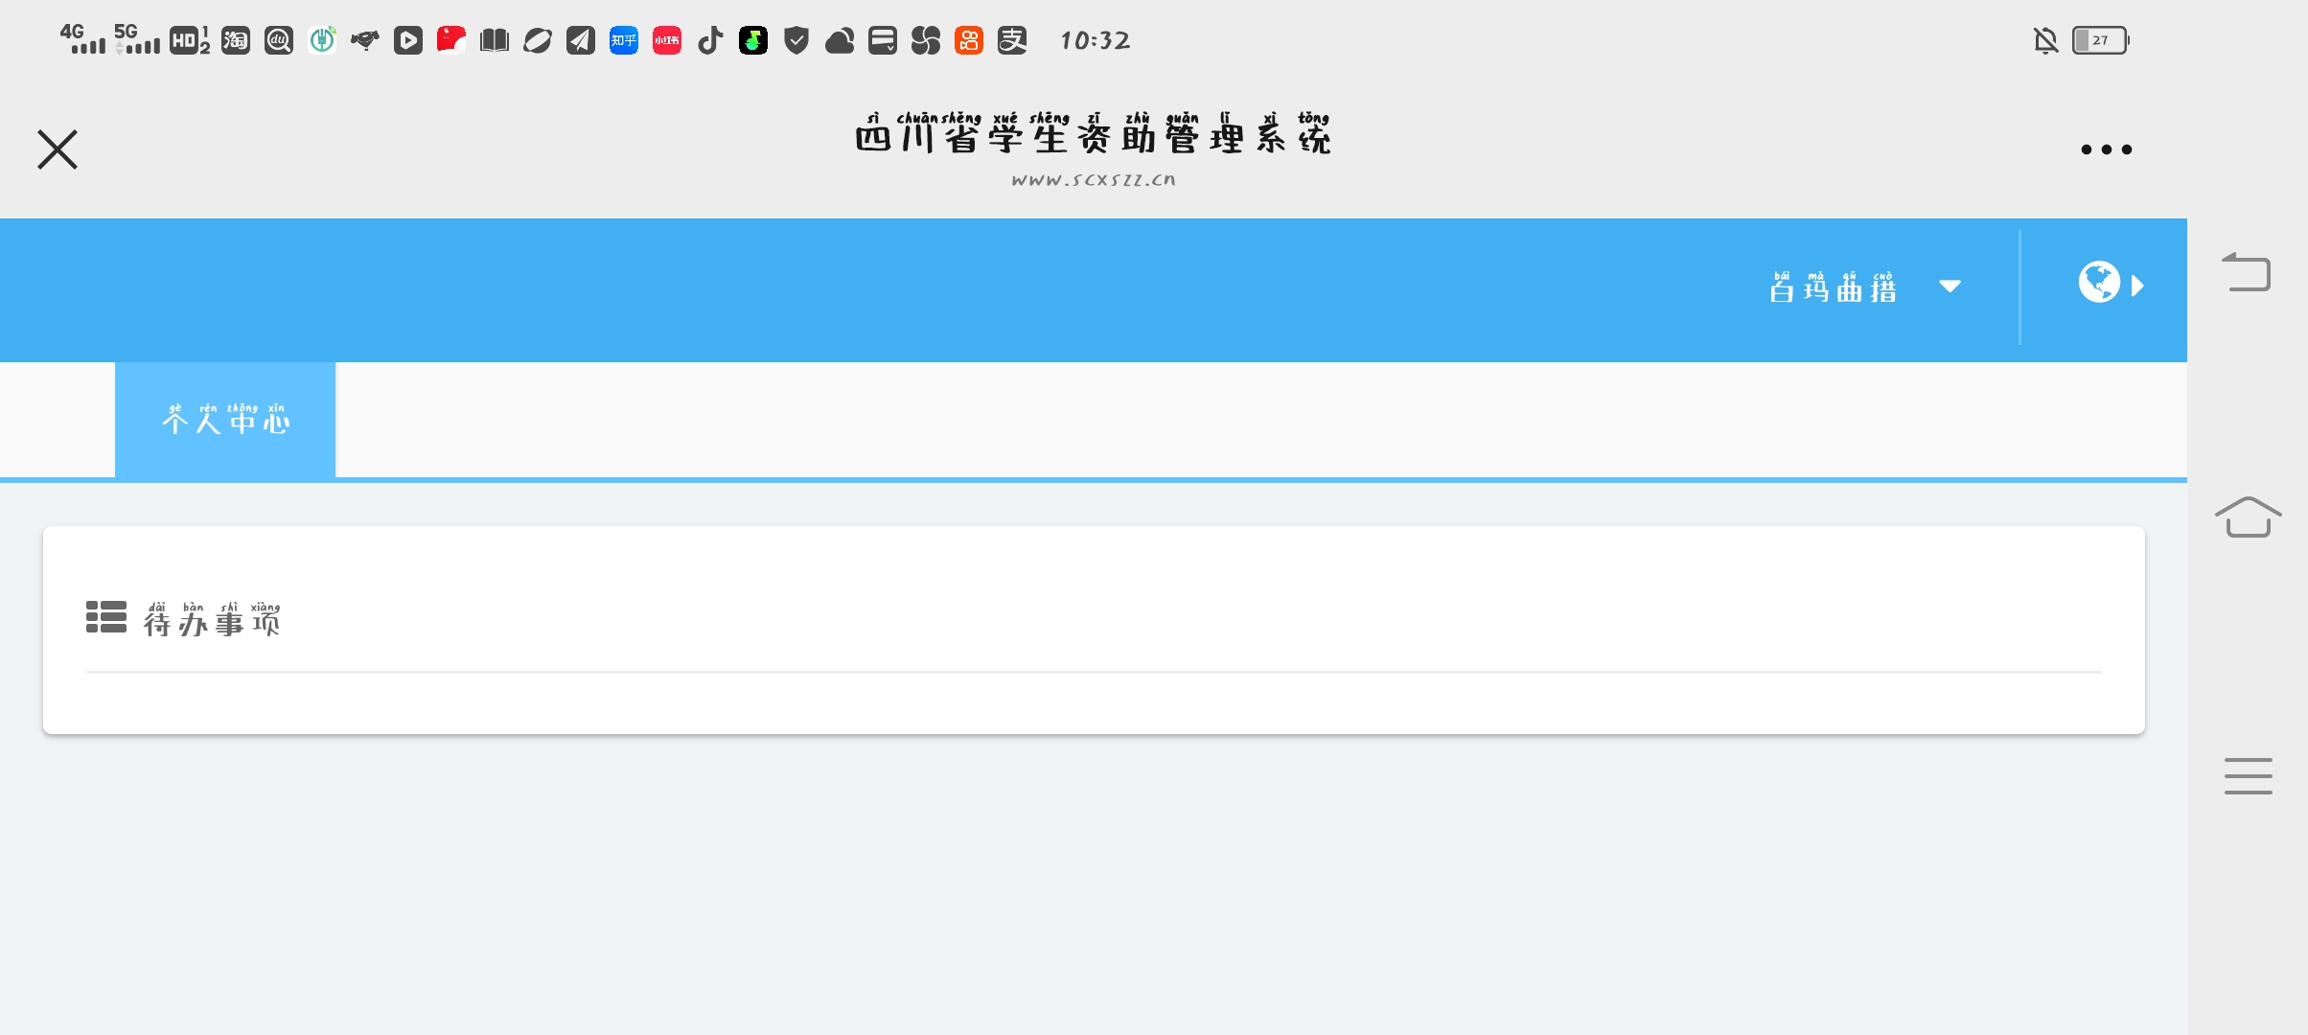Image resolution: width=2308 pixels, height=1035 pixels.
Task: Tap the three-line recent apps button
Action: coord(2248,775)
